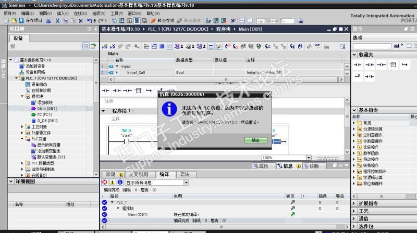The width and height of the screenshot is (417, 233).
Task: Add open branch arrow from 收藏夹 favorites
Action: pyautogui.click(x=405, y=65)
